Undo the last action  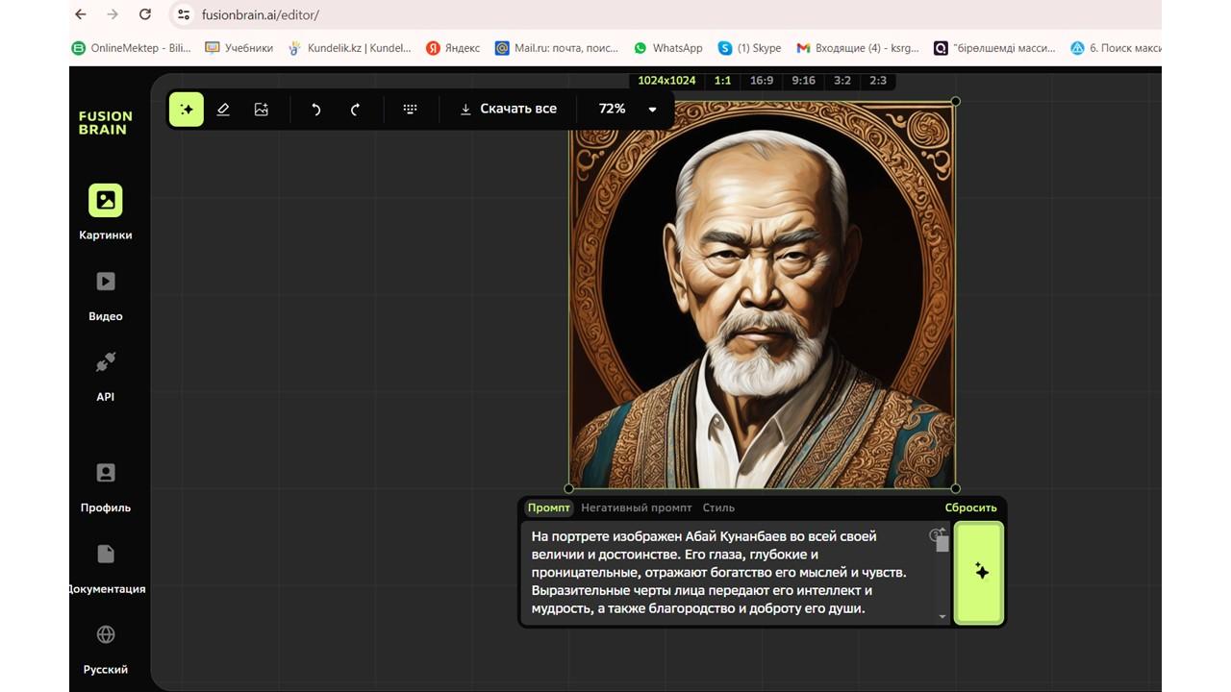click(x=316, y=110)
